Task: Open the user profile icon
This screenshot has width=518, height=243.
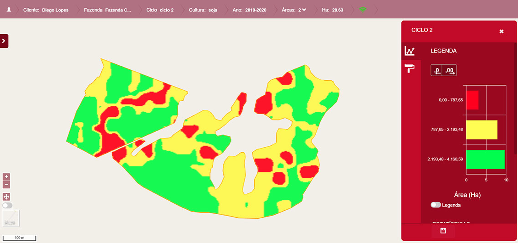Action: point(8,10)
